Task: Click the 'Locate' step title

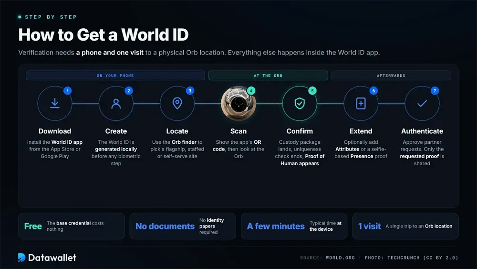Action: (x=177, y=131)
